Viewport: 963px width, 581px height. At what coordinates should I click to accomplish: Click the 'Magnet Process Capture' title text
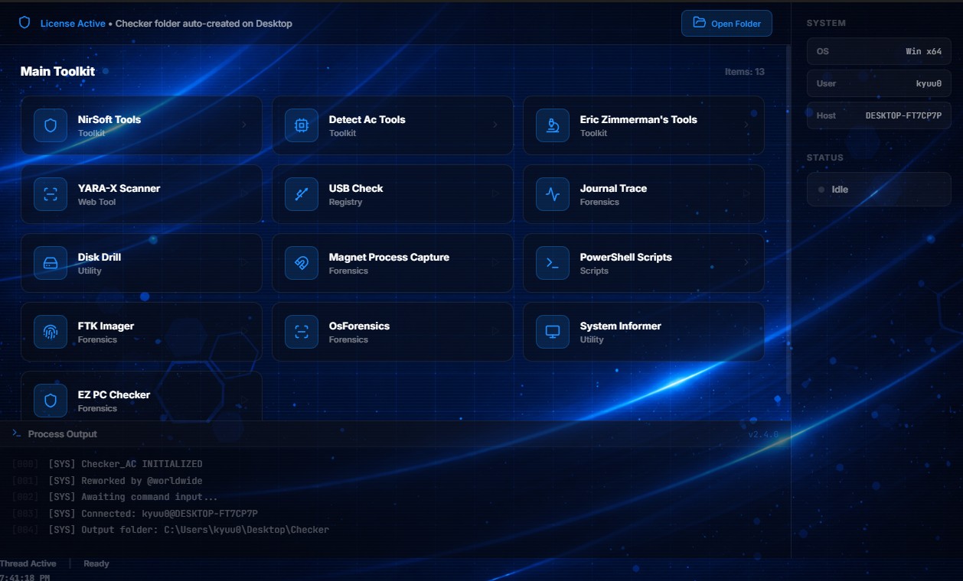(389, 257)
